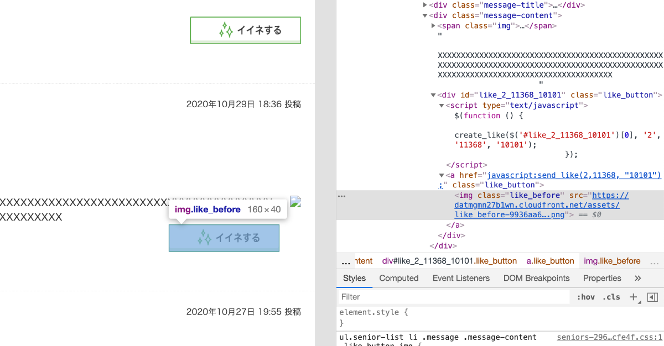Click the create_like script line
The width and height of the screenshot is (664, 346).
pos(556,140)
